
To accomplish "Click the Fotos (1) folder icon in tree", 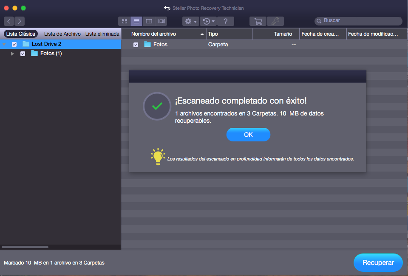I will pyautogui.click(x=34, y=53).
